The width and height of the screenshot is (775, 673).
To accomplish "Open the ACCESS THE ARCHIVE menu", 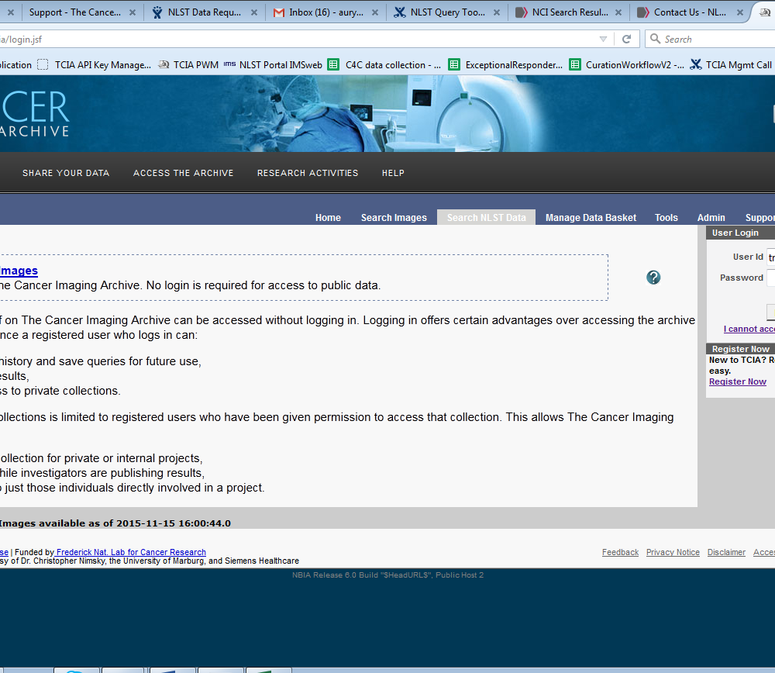I will click(x=184, y=173).
